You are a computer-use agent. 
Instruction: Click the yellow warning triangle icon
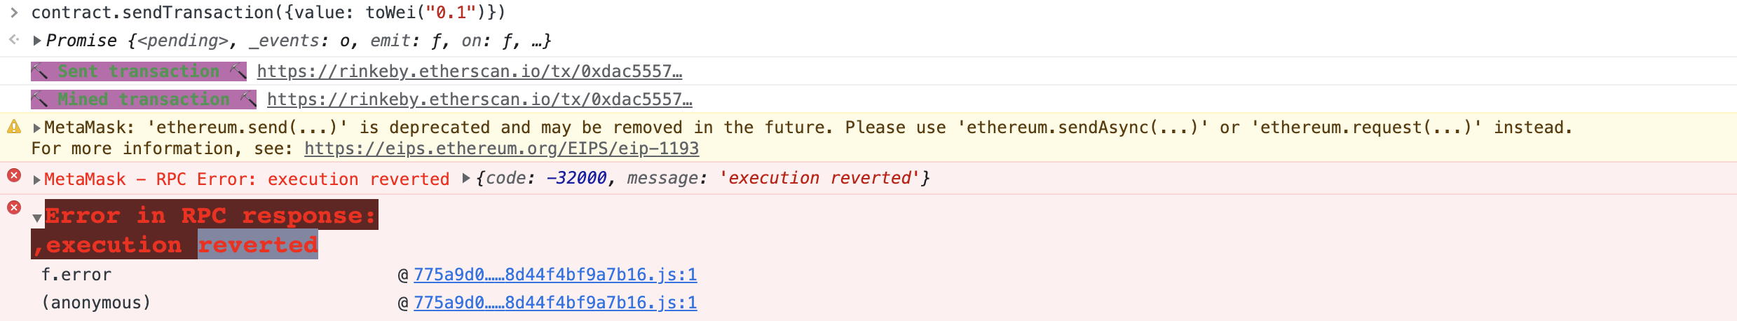pyautogui.click(x=13, y=127)
